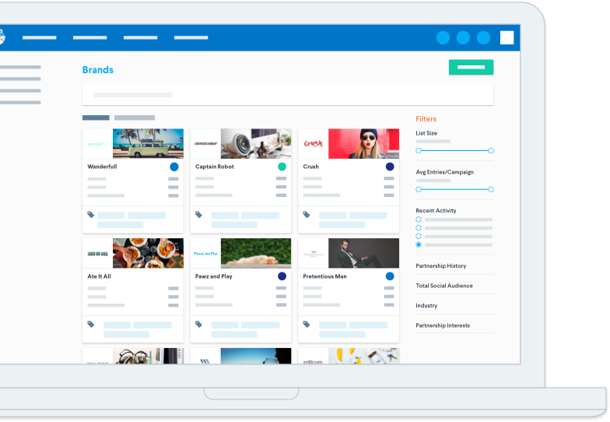
Task: Open the Ate It All brand link
Action: point(100,276)
